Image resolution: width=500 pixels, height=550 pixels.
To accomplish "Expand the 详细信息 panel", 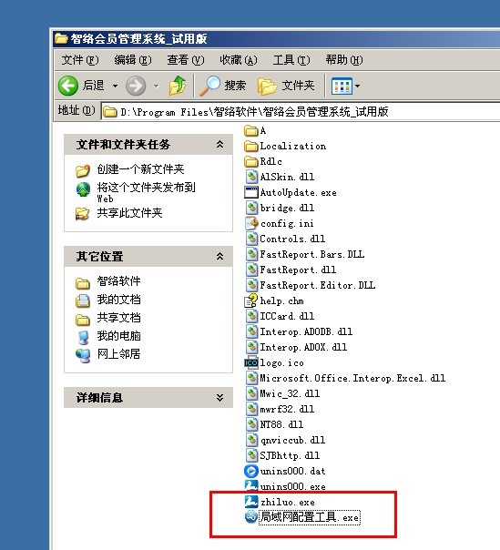I will pyautogui.click(x=219, y=397).
